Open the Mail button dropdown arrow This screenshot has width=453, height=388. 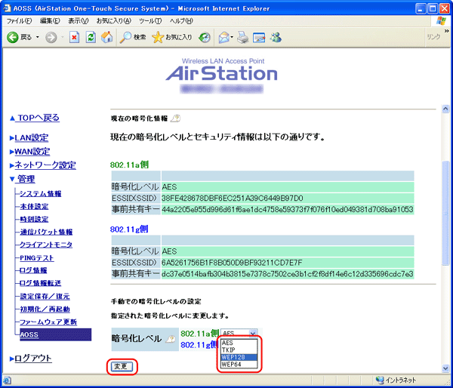232,37
